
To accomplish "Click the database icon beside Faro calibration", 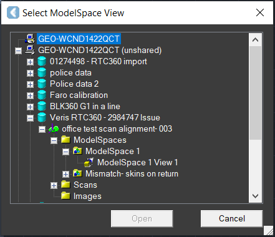I will 42,95.
